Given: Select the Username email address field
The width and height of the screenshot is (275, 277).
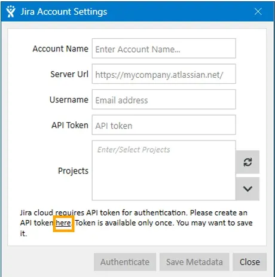Looking at the screenshot, I should point(164,99).
